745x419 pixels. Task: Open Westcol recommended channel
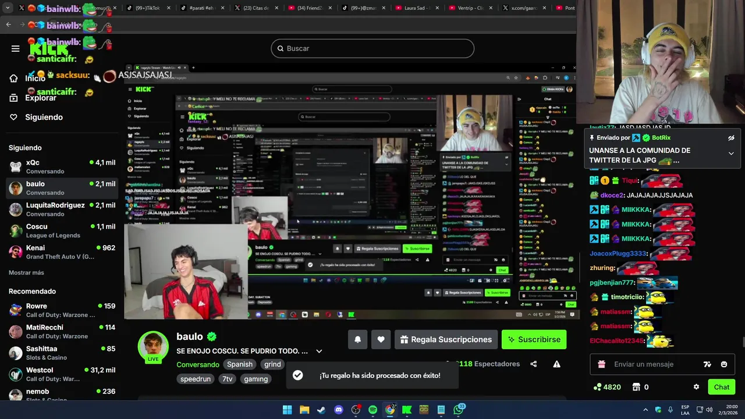(x=62, y=374)
